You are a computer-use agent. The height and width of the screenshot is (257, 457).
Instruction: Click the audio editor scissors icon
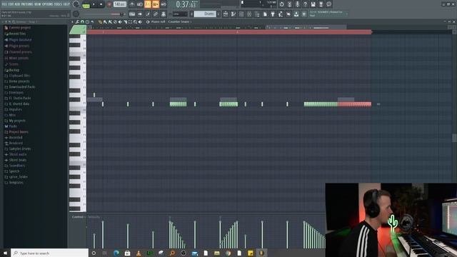[x=289, y=4]
